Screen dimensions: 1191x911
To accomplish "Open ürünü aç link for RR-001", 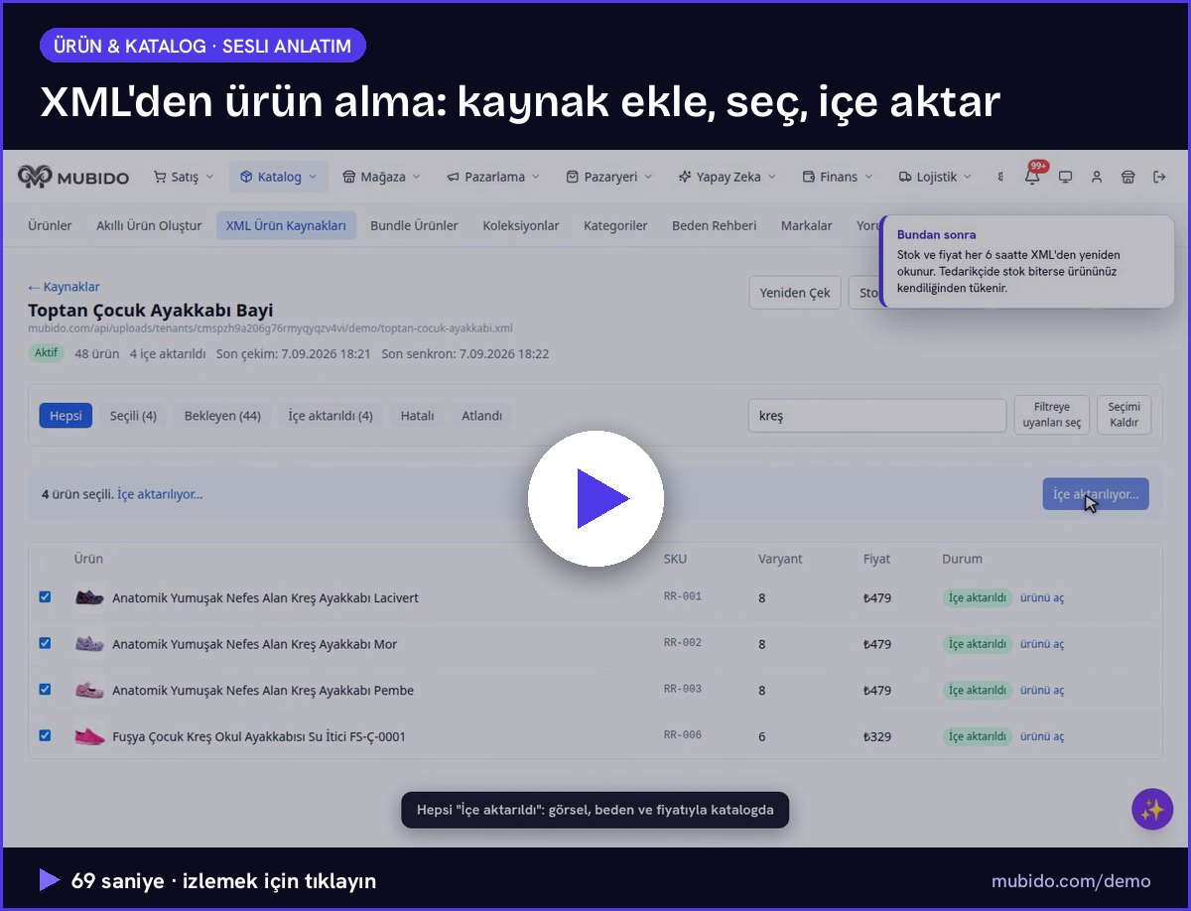I will click(1042, 597).
